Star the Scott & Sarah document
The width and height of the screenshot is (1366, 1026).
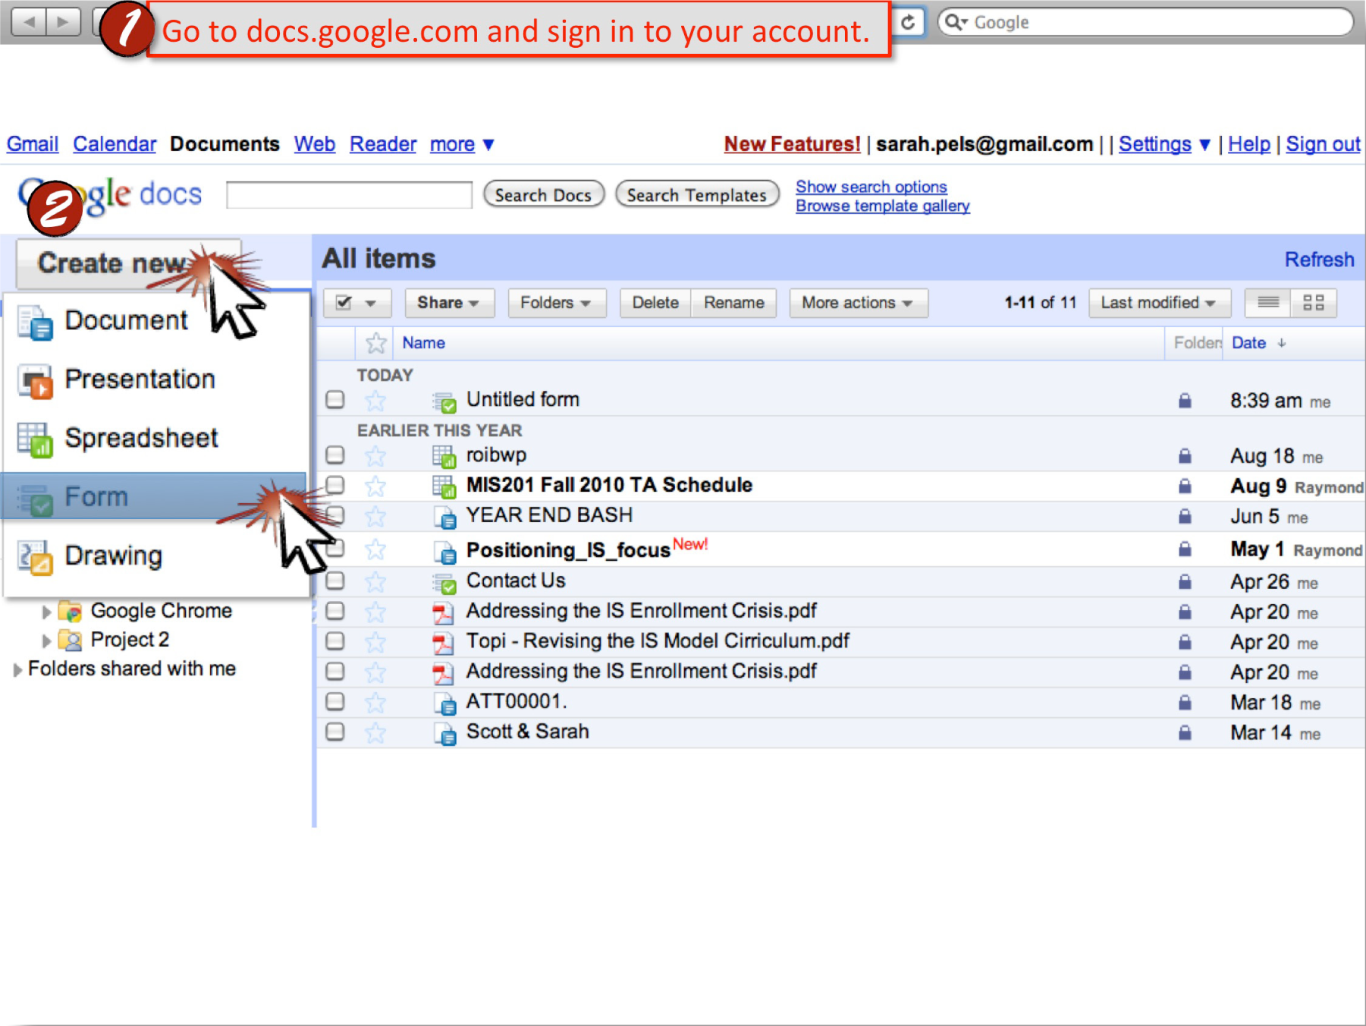point(375,732)
